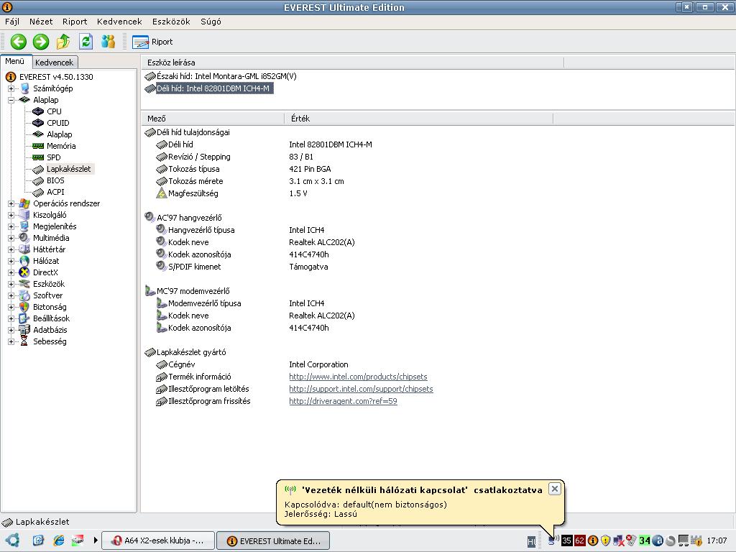The image size is (736, 552).
Task: Switch to the Menü tab
Action: pyautogui.click(x=15, y=61)
